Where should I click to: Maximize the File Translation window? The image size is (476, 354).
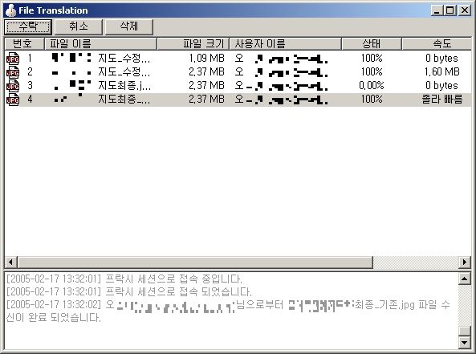point(450,10)
